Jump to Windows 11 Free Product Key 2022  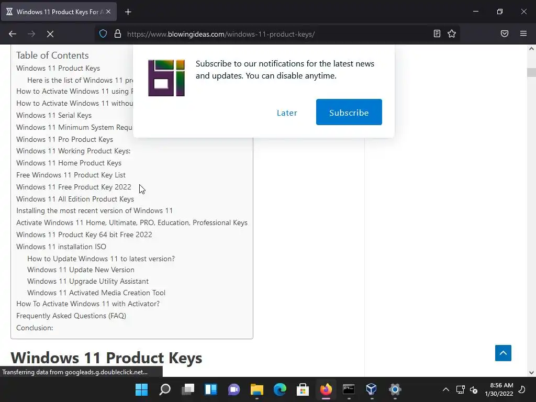tap(73, 187)
